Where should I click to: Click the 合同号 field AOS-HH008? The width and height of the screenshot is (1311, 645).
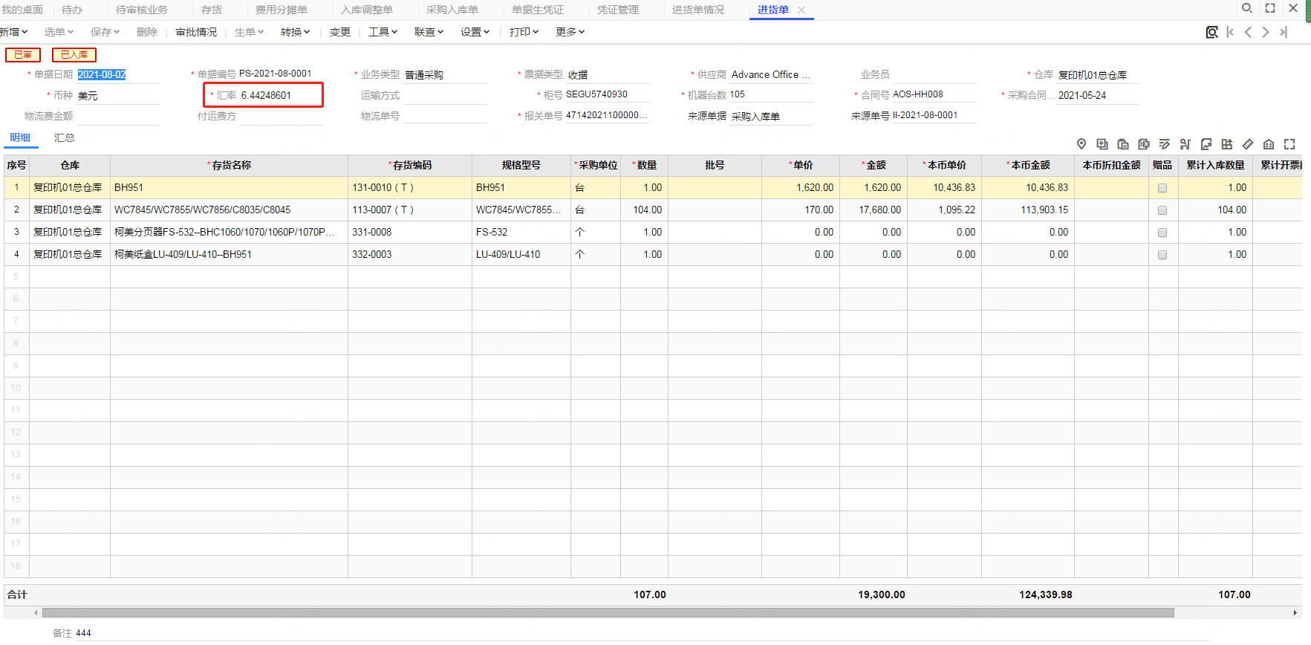pos(933,94)
